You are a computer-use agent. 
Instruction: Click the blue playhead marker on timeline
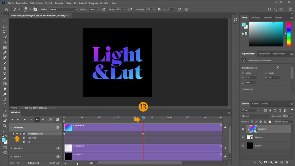pos(143,118)
